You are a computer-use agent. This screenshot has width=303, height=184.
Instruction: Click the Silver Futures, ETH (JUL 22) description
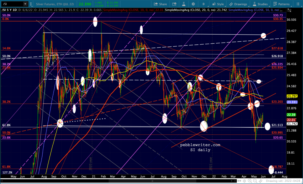55,4
